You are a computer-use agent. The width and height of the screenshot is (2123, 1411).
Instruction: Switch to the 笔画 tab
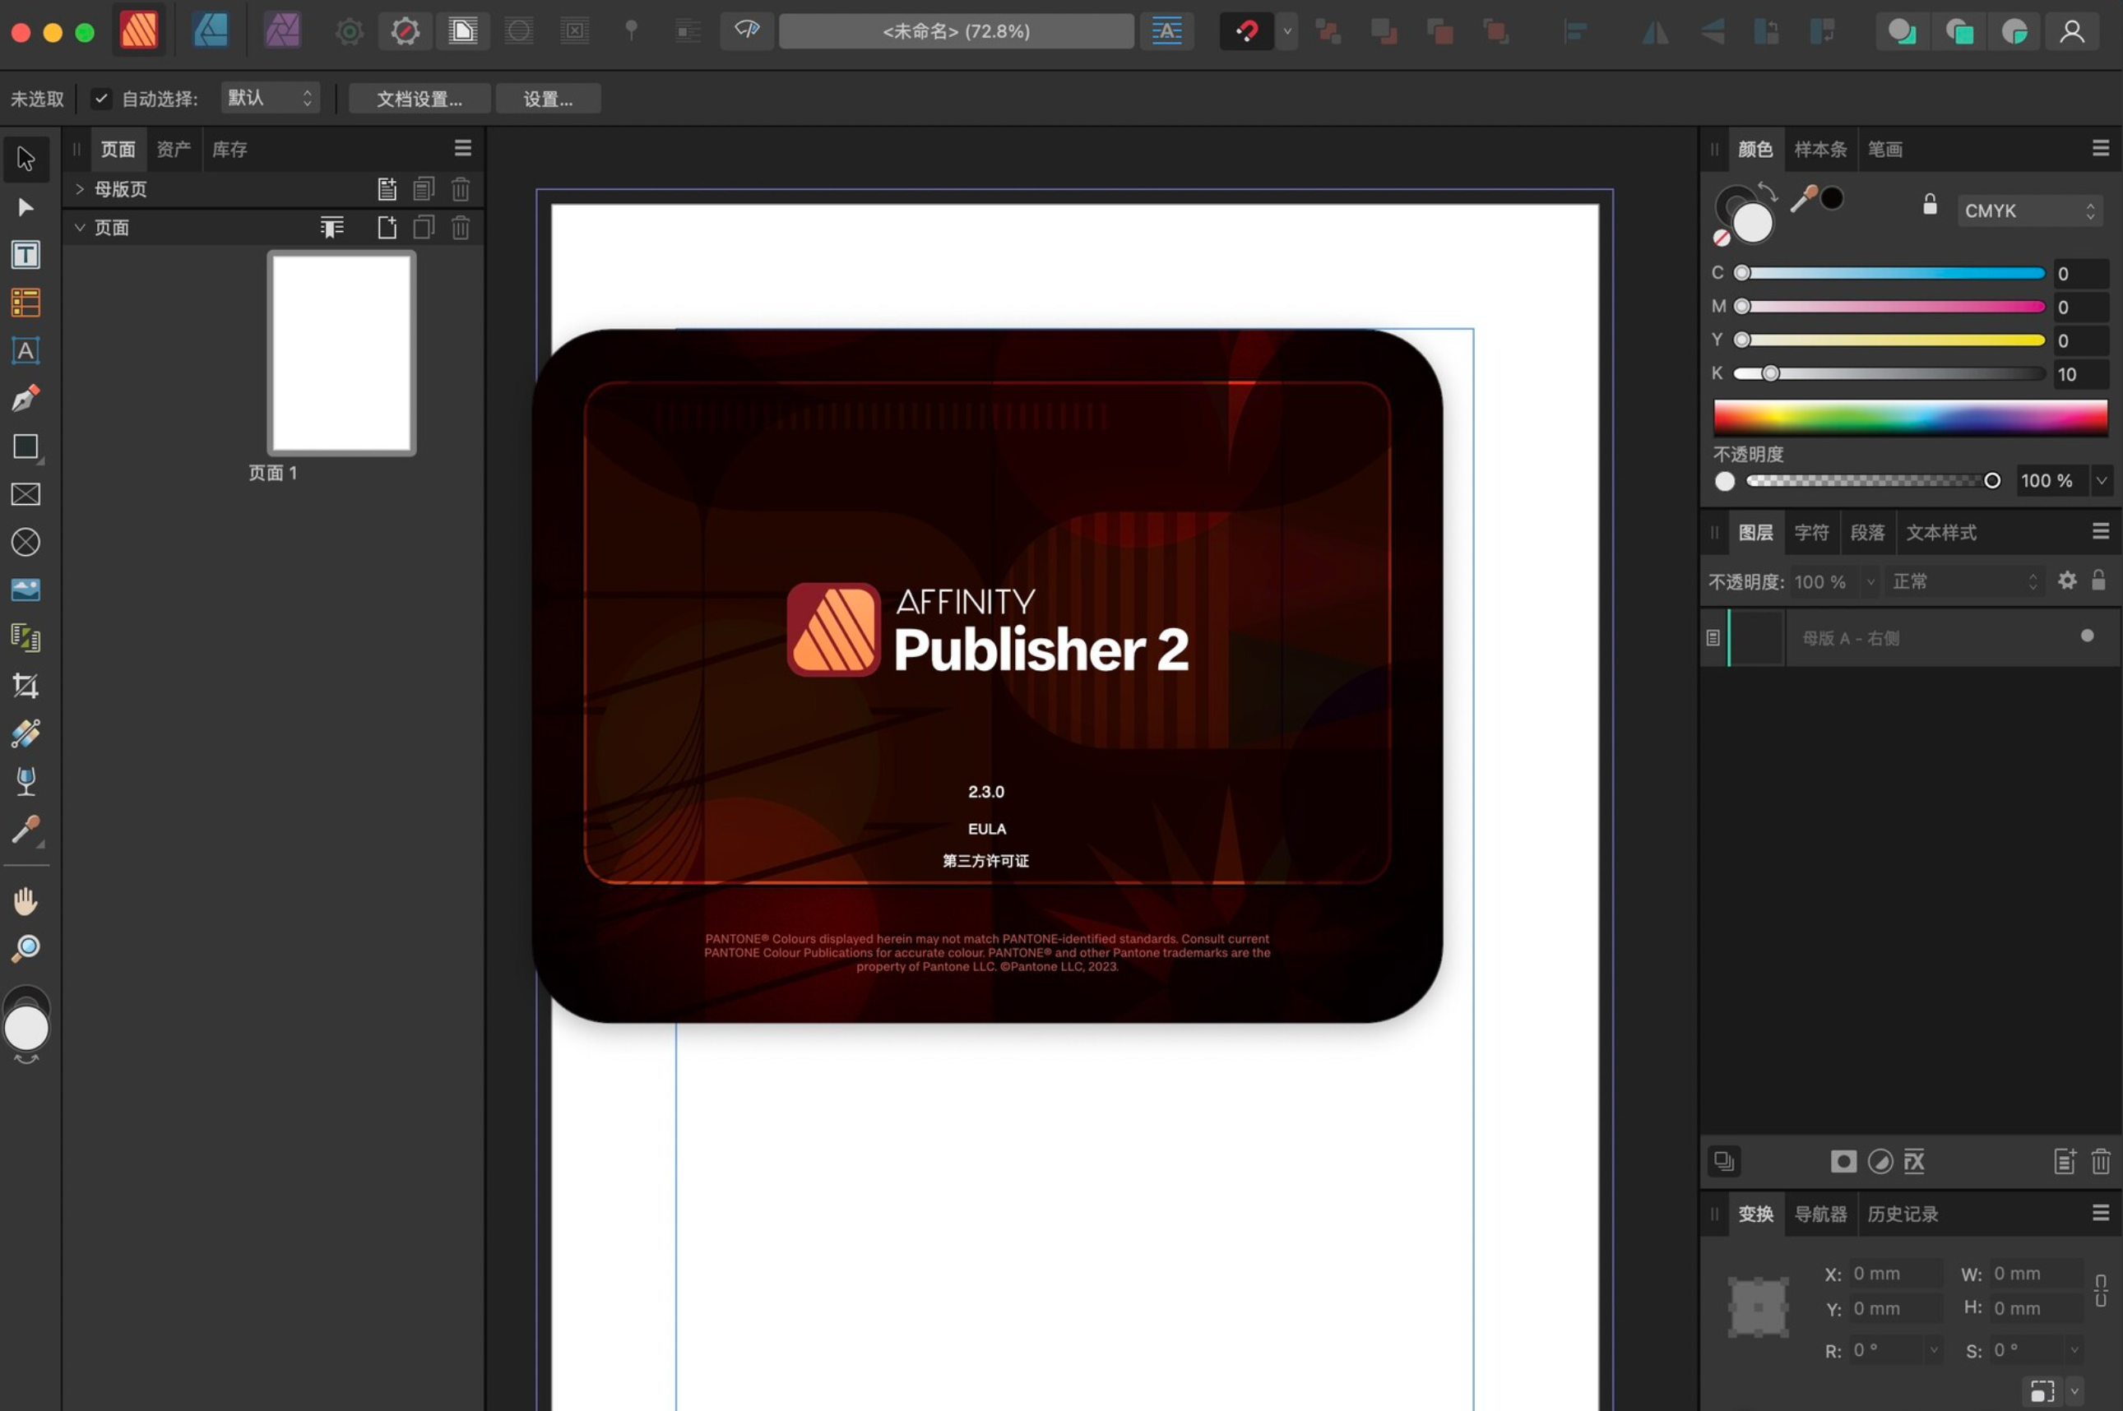pos(1884,150)
